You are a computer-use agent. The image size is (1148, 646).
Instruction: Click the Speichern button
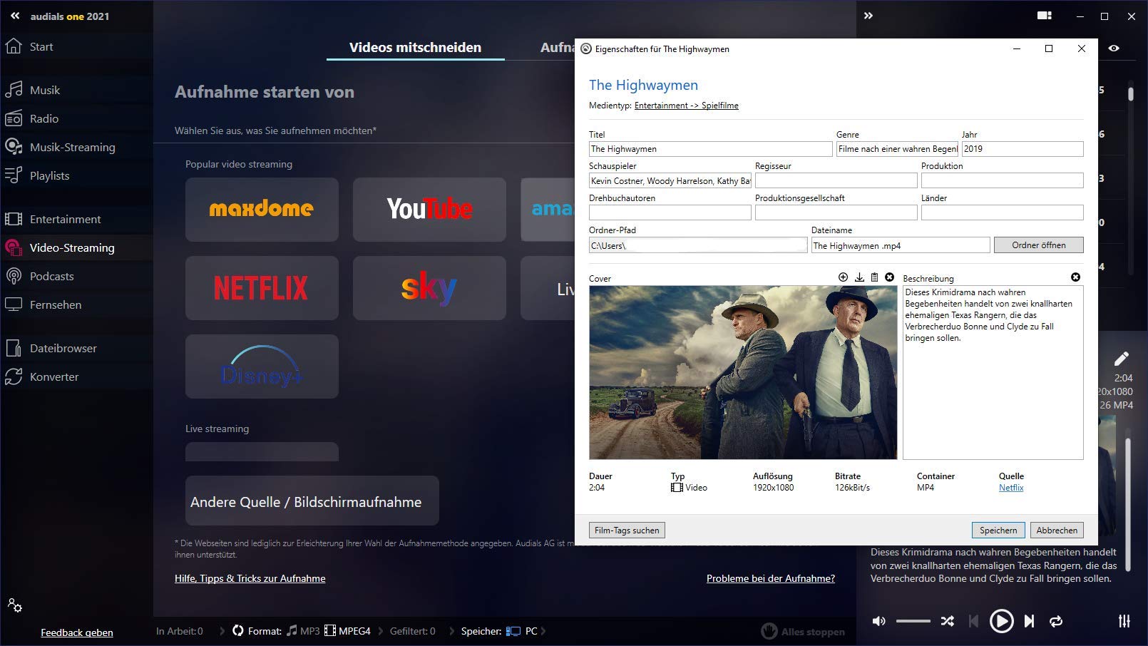coord(998,530)
